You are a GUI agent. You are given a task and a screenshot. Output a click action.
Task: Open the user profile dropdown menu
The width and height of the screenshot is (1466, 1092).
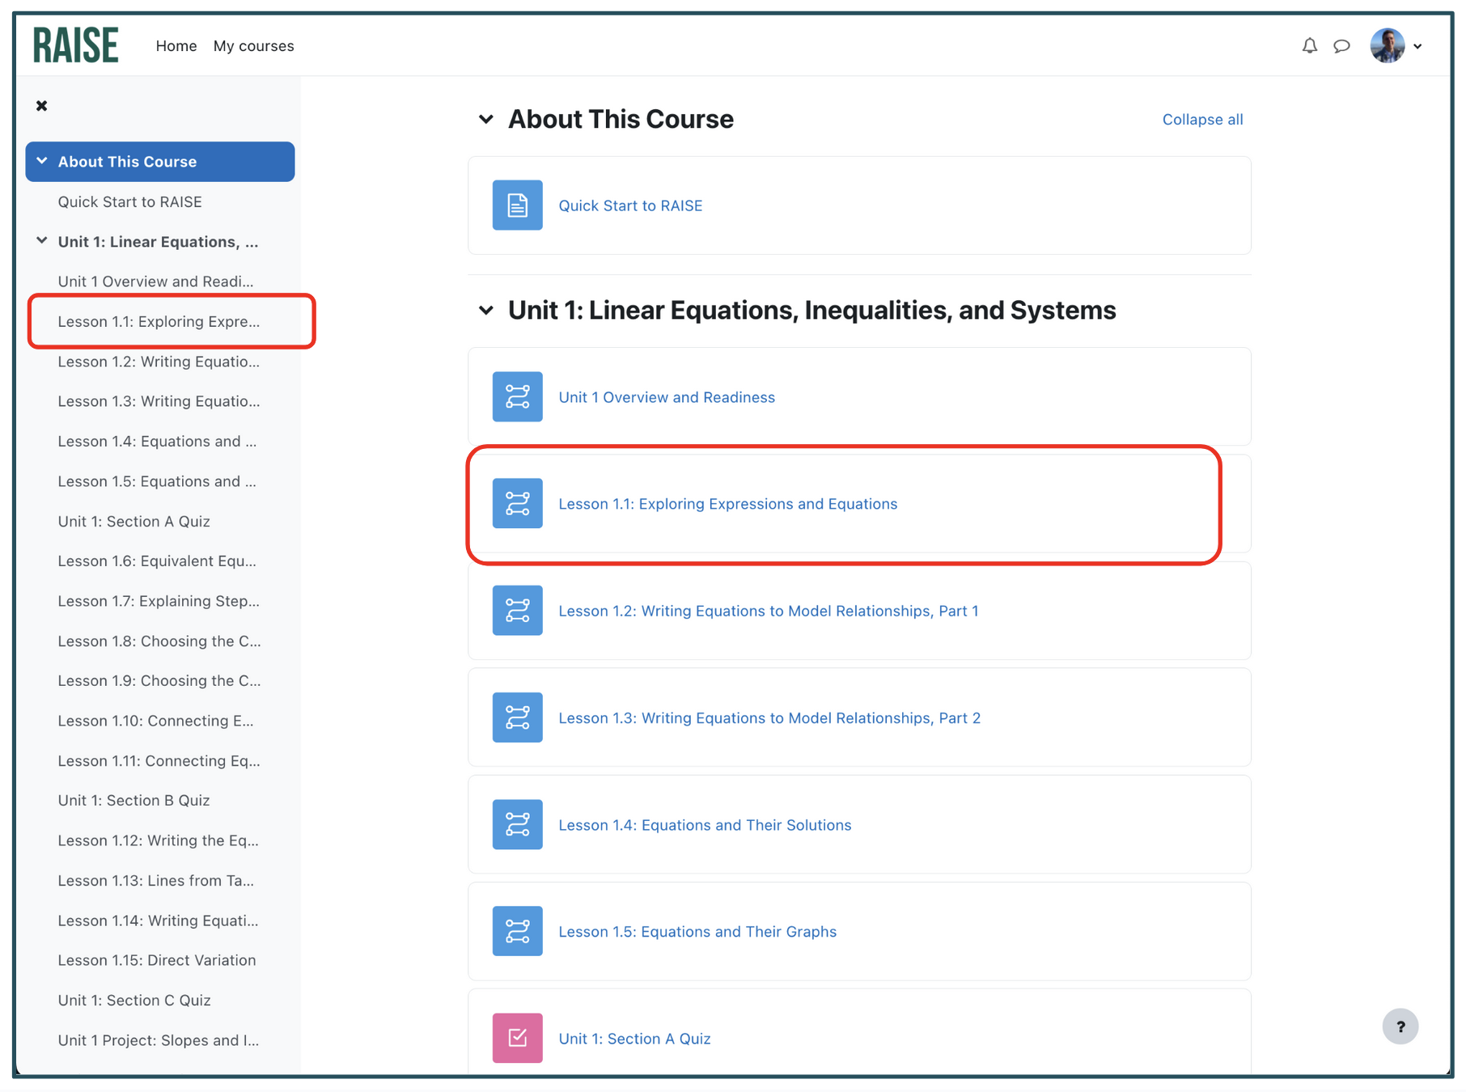click(x=1396, y=46)
